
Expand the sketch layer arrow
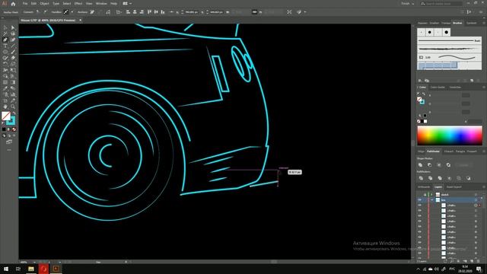click(431, 195)
